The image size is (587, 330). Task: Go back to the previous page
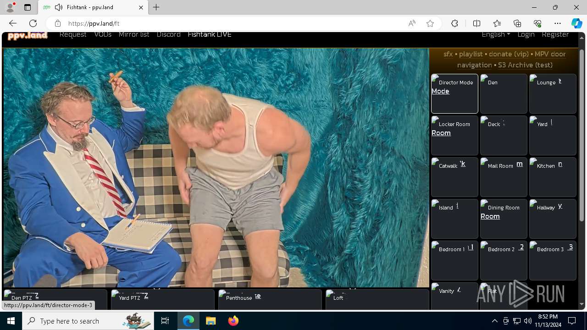tap(13, 23)
